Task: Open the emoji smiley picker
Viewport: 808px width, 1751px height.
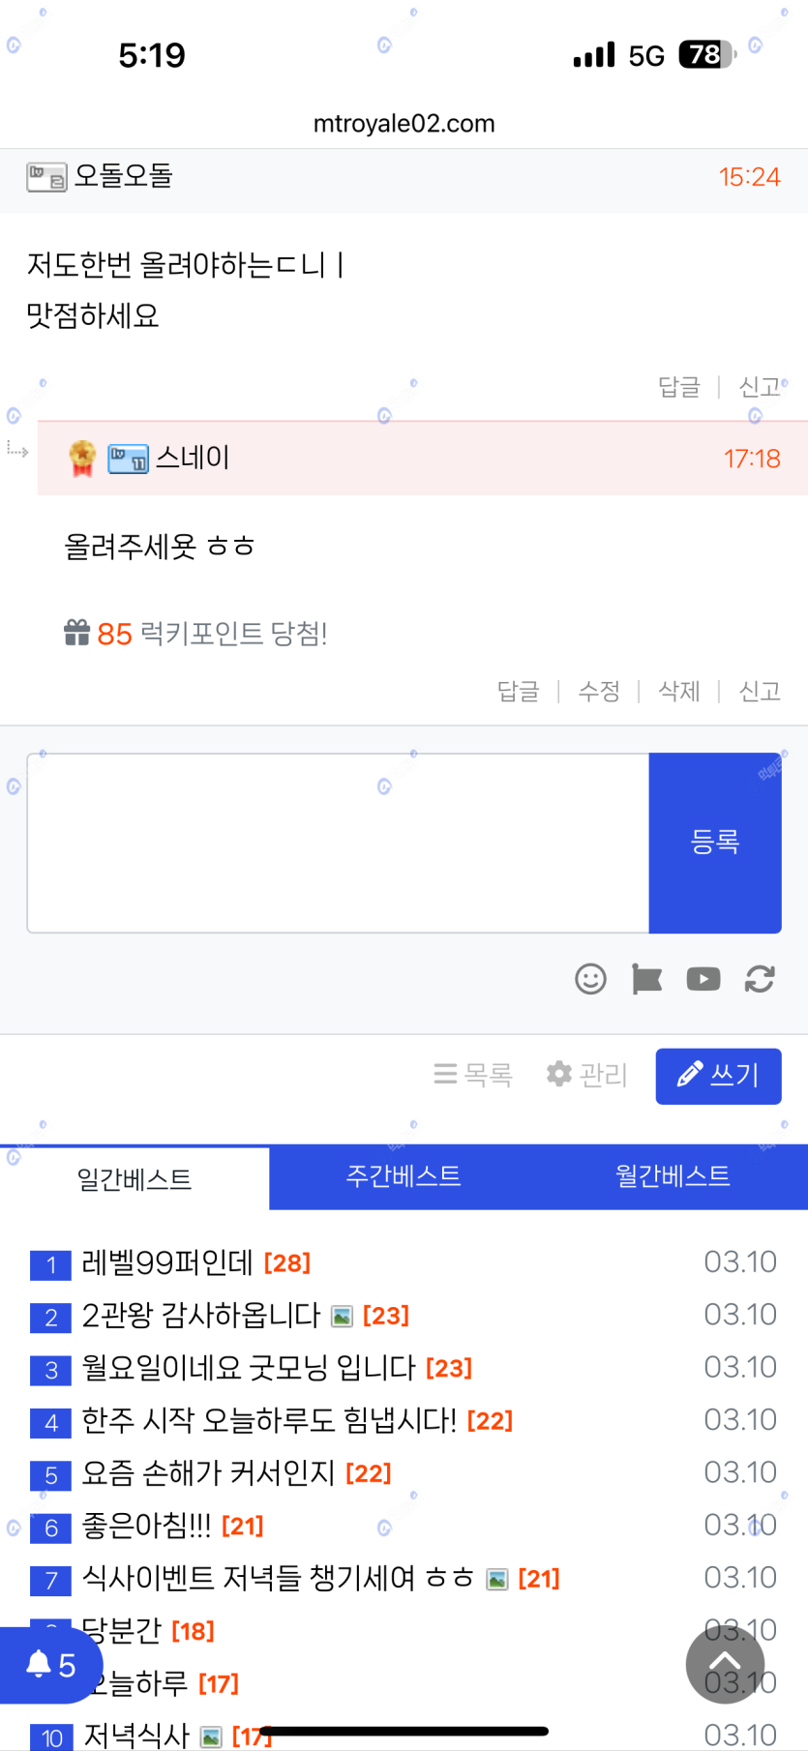Action: pyautogui.click(x=590, y=979)
